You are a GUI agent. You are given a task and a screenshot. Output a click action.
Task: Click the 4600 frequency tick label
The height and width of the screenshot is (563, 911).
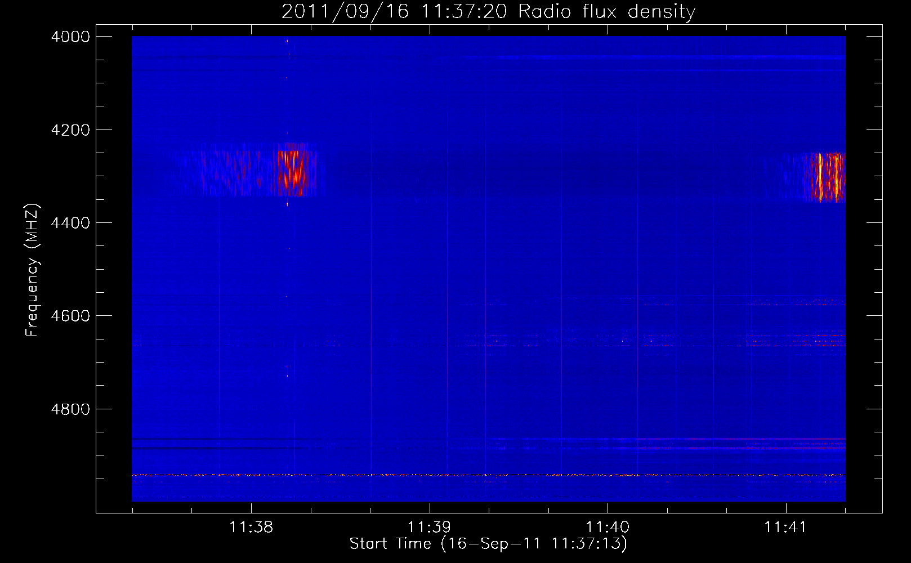click(70, 316)
